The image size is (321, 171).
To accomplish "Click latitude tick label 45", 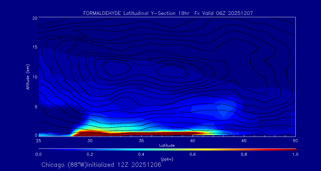I will coord(244,140).
